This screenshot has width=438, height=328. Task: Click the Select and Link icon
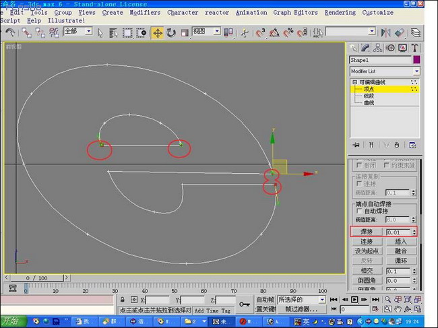[26, 33]
